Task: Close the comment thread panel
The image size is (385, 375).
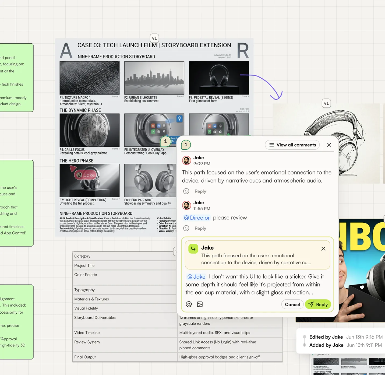Action: [x=329, y=145]
